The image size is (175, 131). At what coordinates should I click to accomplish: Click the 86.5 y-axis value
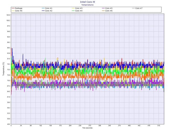coord(9,48)
